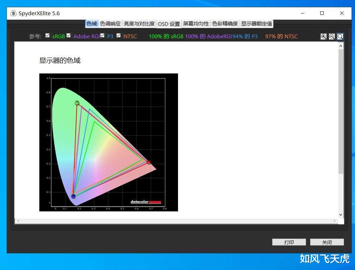Click the SpyderXElite logo in the title bar

[x=13, y=13]
